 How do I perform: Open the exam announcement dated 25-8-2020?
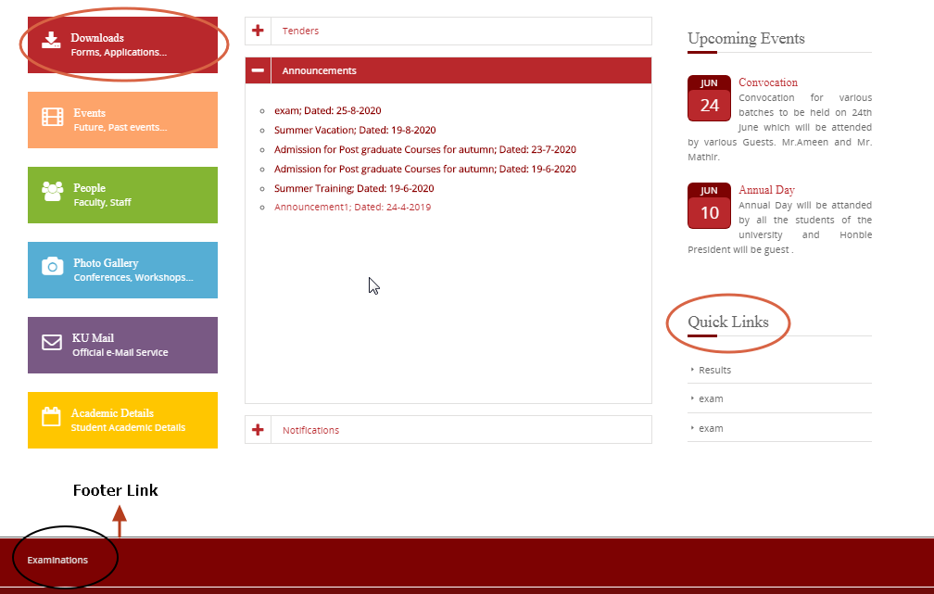pyautogui.click(x=327, y=110)
